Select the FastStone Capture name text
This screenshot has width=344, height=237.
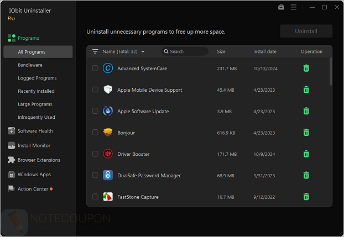pos(138,197)
